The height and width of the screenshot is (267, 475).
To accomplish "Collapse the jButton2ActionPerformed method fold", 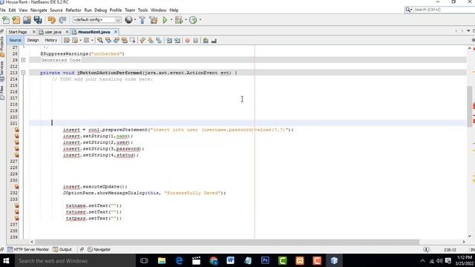I will (x=23, y=73).
